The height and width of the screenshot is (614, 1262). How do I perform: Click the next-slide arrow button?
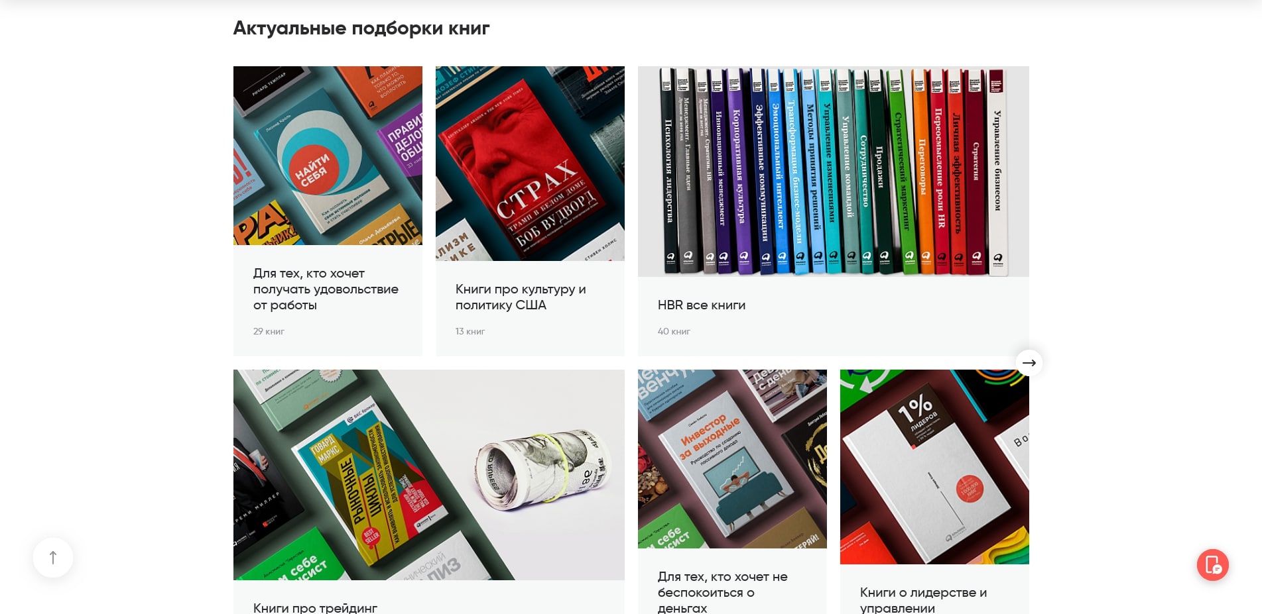(1029, 363)
